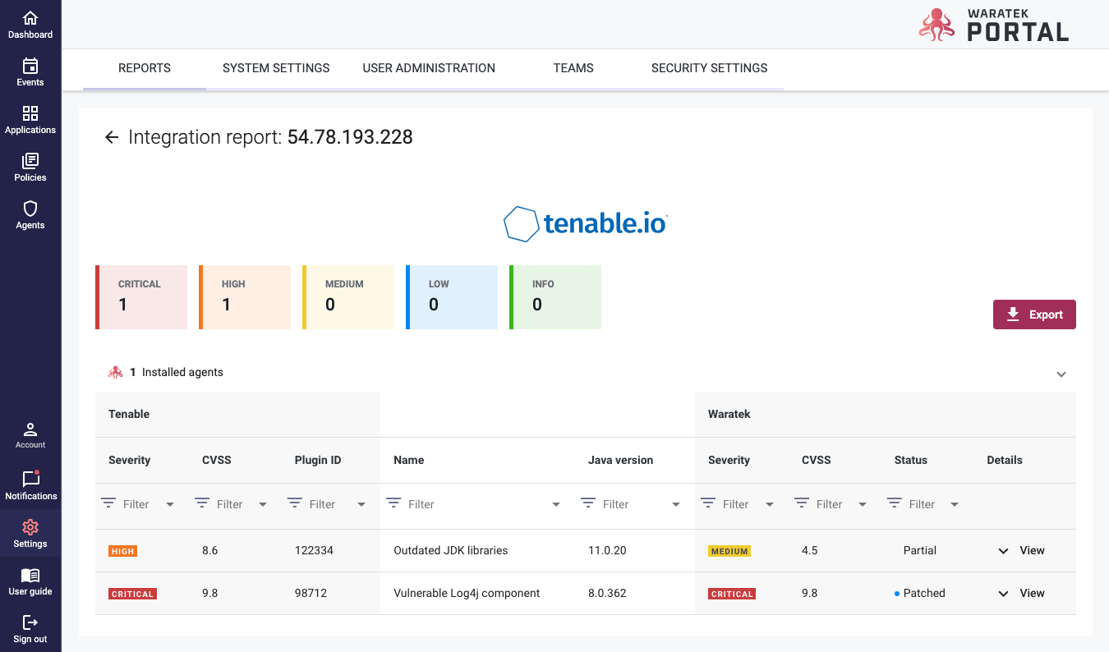
Task: Select the Medium severity count card
Action: pos(348,297)
